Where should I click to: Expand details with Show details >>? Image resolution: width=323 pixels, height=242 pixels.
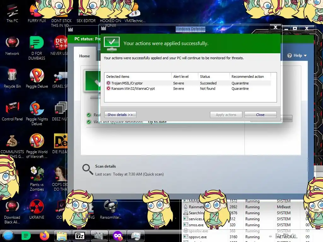click(120, 115)
